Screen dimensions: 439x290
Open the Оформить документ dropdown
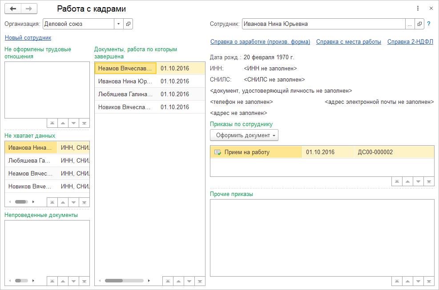point(244,135)
